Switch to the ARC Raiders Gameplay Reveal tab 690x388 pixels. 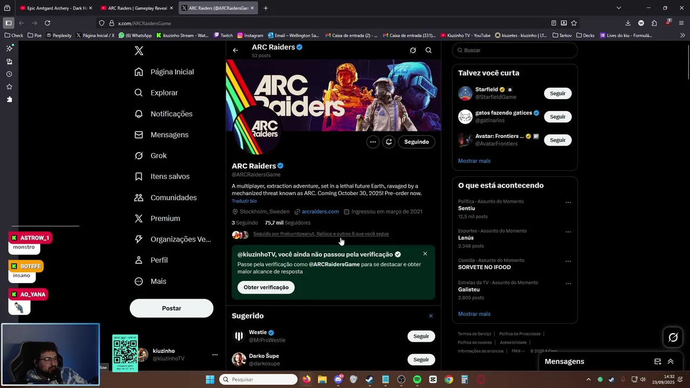137,8
